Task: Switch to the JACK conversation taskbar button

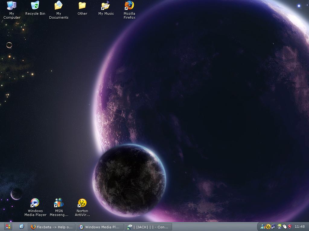Action: (x=148, y=227)
